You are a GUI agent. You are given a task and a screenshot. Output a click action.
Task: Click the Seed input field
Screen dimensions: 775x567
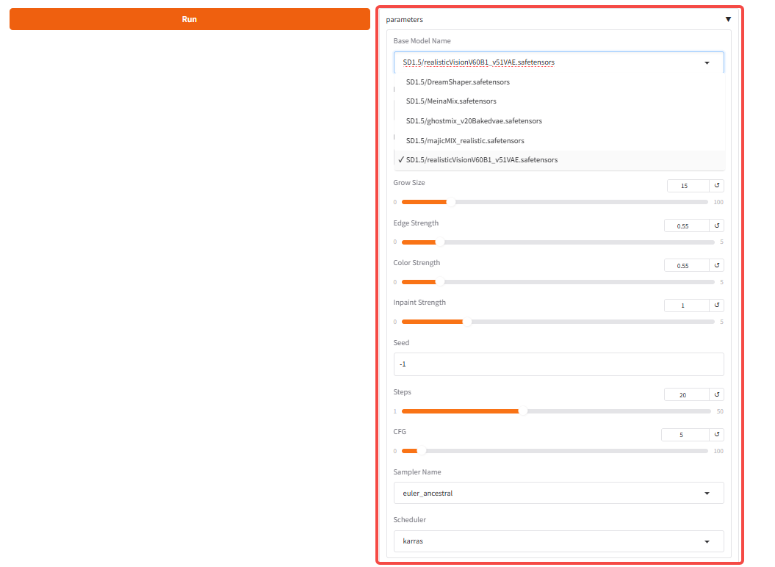pos(558,364)
